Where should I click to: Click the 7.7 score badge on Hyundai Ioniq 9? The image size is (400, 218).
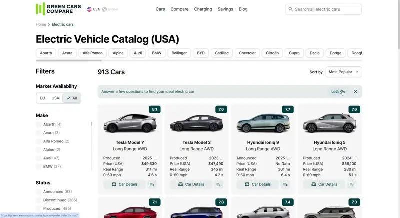(288, 109)
